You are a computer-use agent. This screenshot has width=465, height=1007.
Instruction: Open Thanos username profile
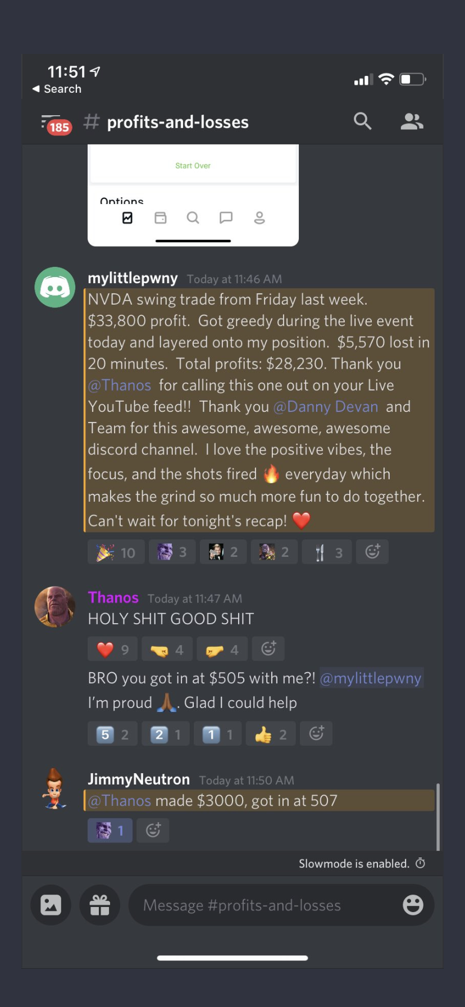coord(113,597)
